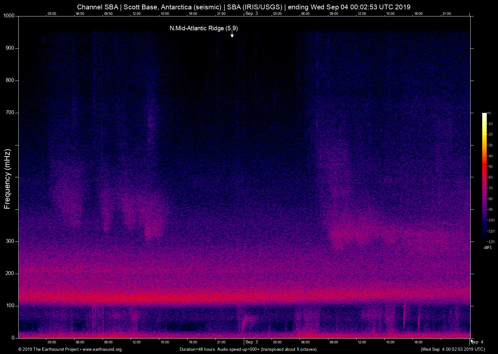Select the 900 mHz frequency tick label
Screen dimensions: 498x354
[x=10, y=48]
